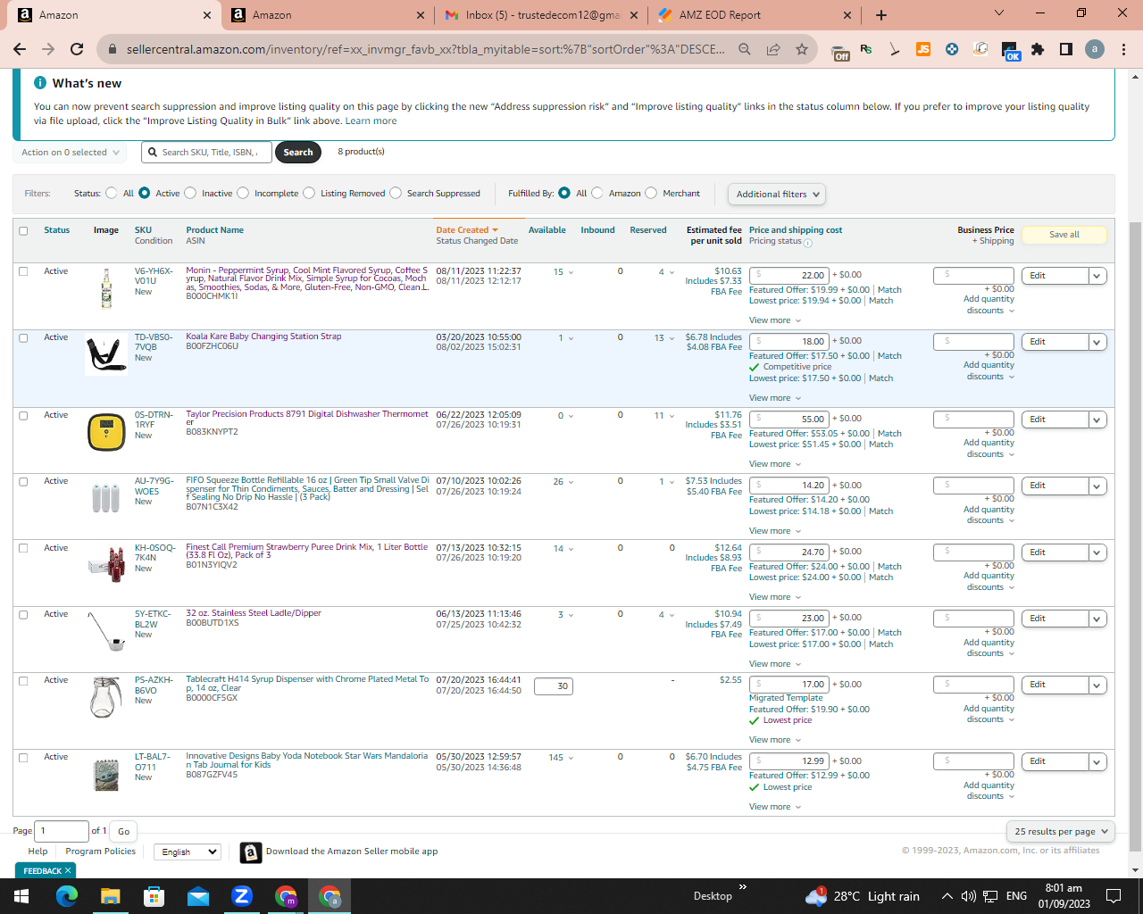The height and width of the screenshot is (914, 1143).
Task: Tick the select-all checkbox in table header
Action: coord(23,230)
